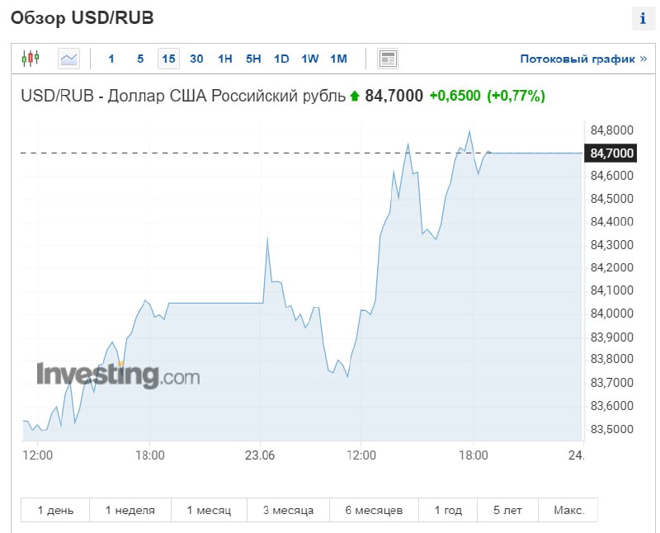The height and width of the screenshot is (533, 660).
Task: Switch to 1W interval
Action: 310,59
